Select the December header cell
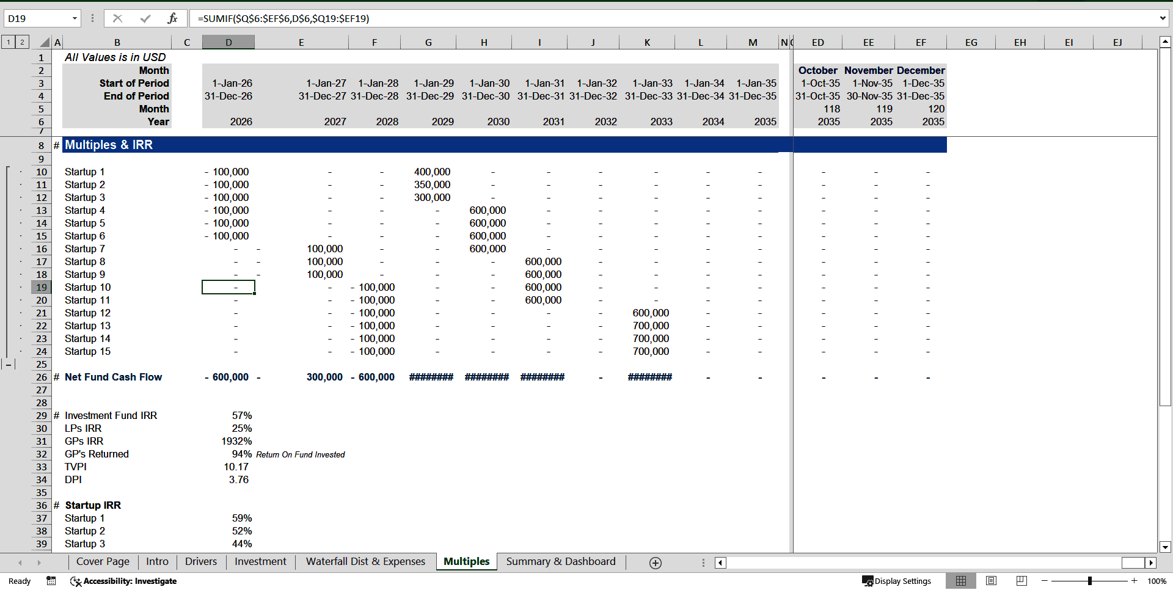 tap(921, 70)
